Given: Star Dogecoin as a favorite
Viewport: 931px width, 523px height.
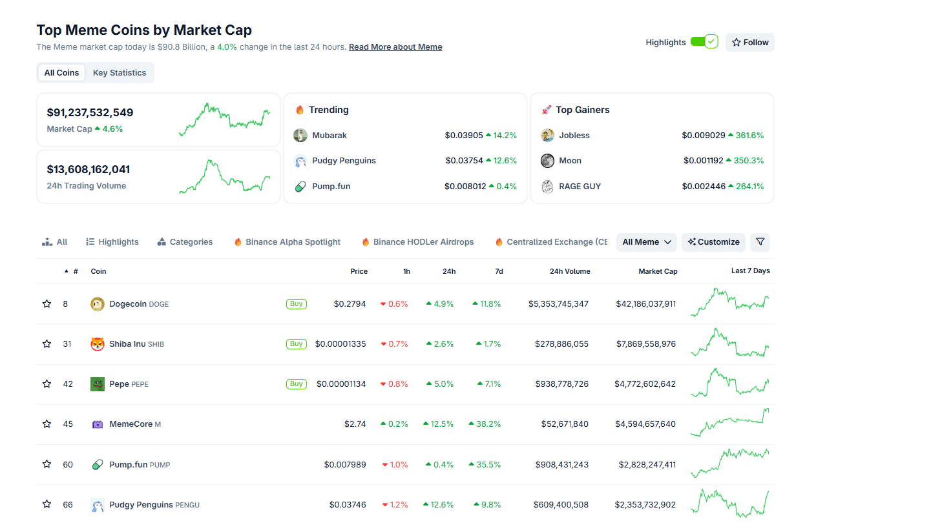Looking at the screenshot, I should coord(47,303).
